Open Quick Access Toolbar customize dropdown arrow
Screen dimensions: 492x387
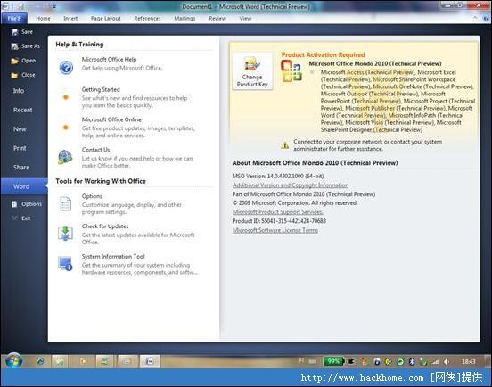tap(54, 6)
